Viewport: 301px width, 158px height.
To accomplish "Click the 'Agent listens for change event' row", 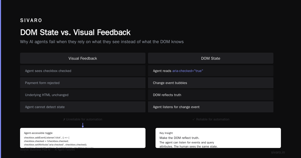I will click(211, 107).
